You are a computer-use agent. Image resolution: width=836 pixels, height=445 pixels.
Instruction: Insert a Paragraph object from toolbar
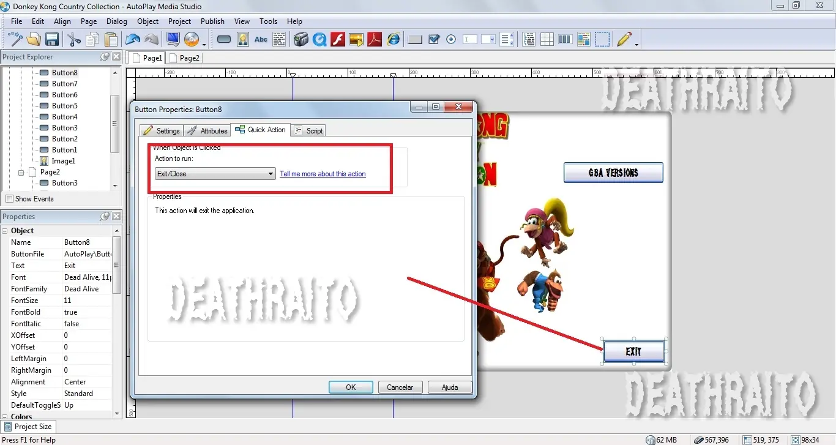(x=280, y=39)
